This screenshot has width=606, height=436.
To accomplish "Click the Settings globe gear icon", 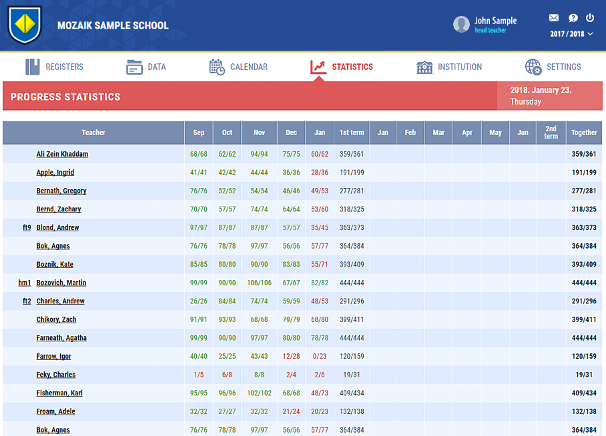I will click(x=533, y=67).
